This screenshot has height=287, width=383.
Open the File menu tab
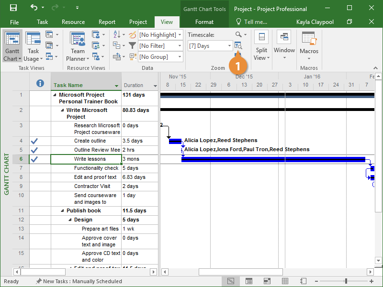pos(14,22)
